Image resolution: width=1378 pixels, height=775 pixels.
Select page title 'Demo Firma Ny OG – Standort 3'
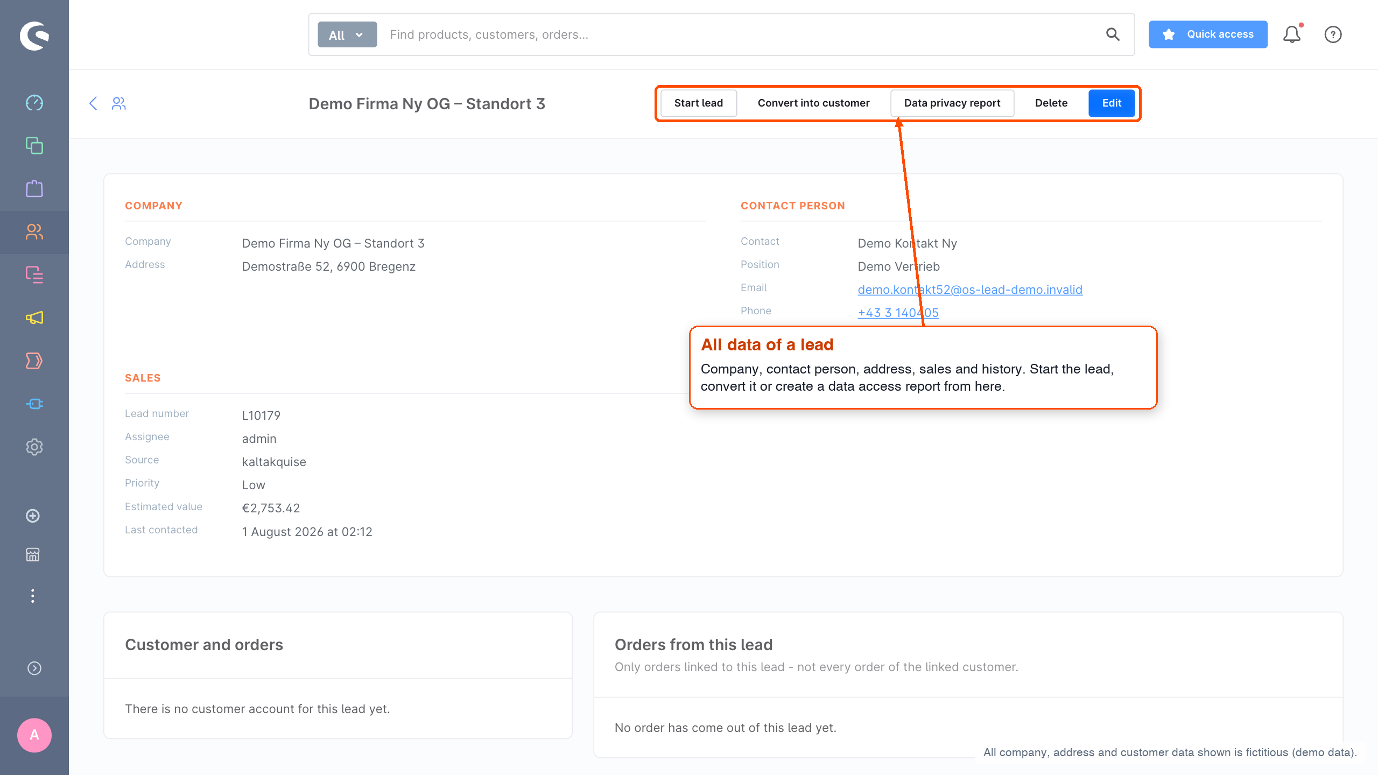click(427, 103)
